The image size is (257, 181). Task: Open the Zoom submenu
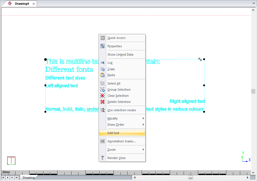pyautogui.click(x=111, y=150)
